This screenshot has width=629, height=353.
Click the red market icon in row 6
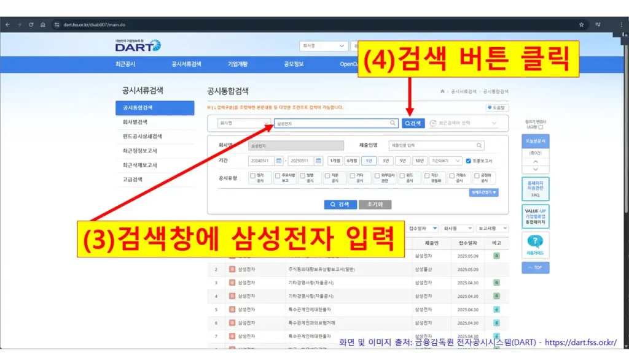(x=232, y=322)
